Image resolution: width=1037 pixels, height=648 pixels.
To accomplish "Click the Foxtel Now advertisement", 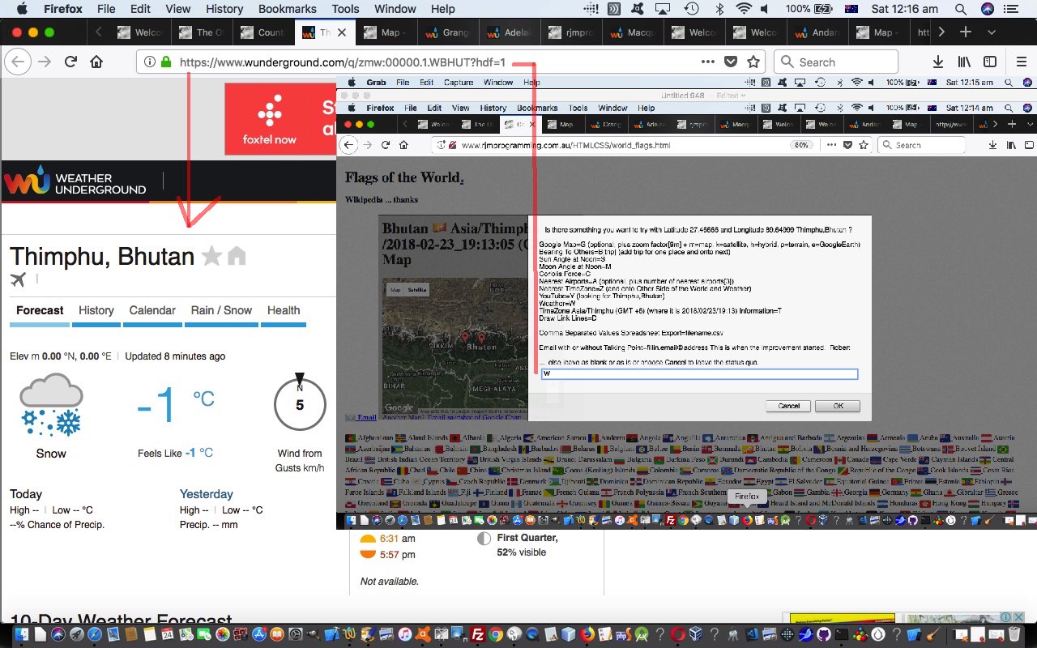I will [280, 120].
